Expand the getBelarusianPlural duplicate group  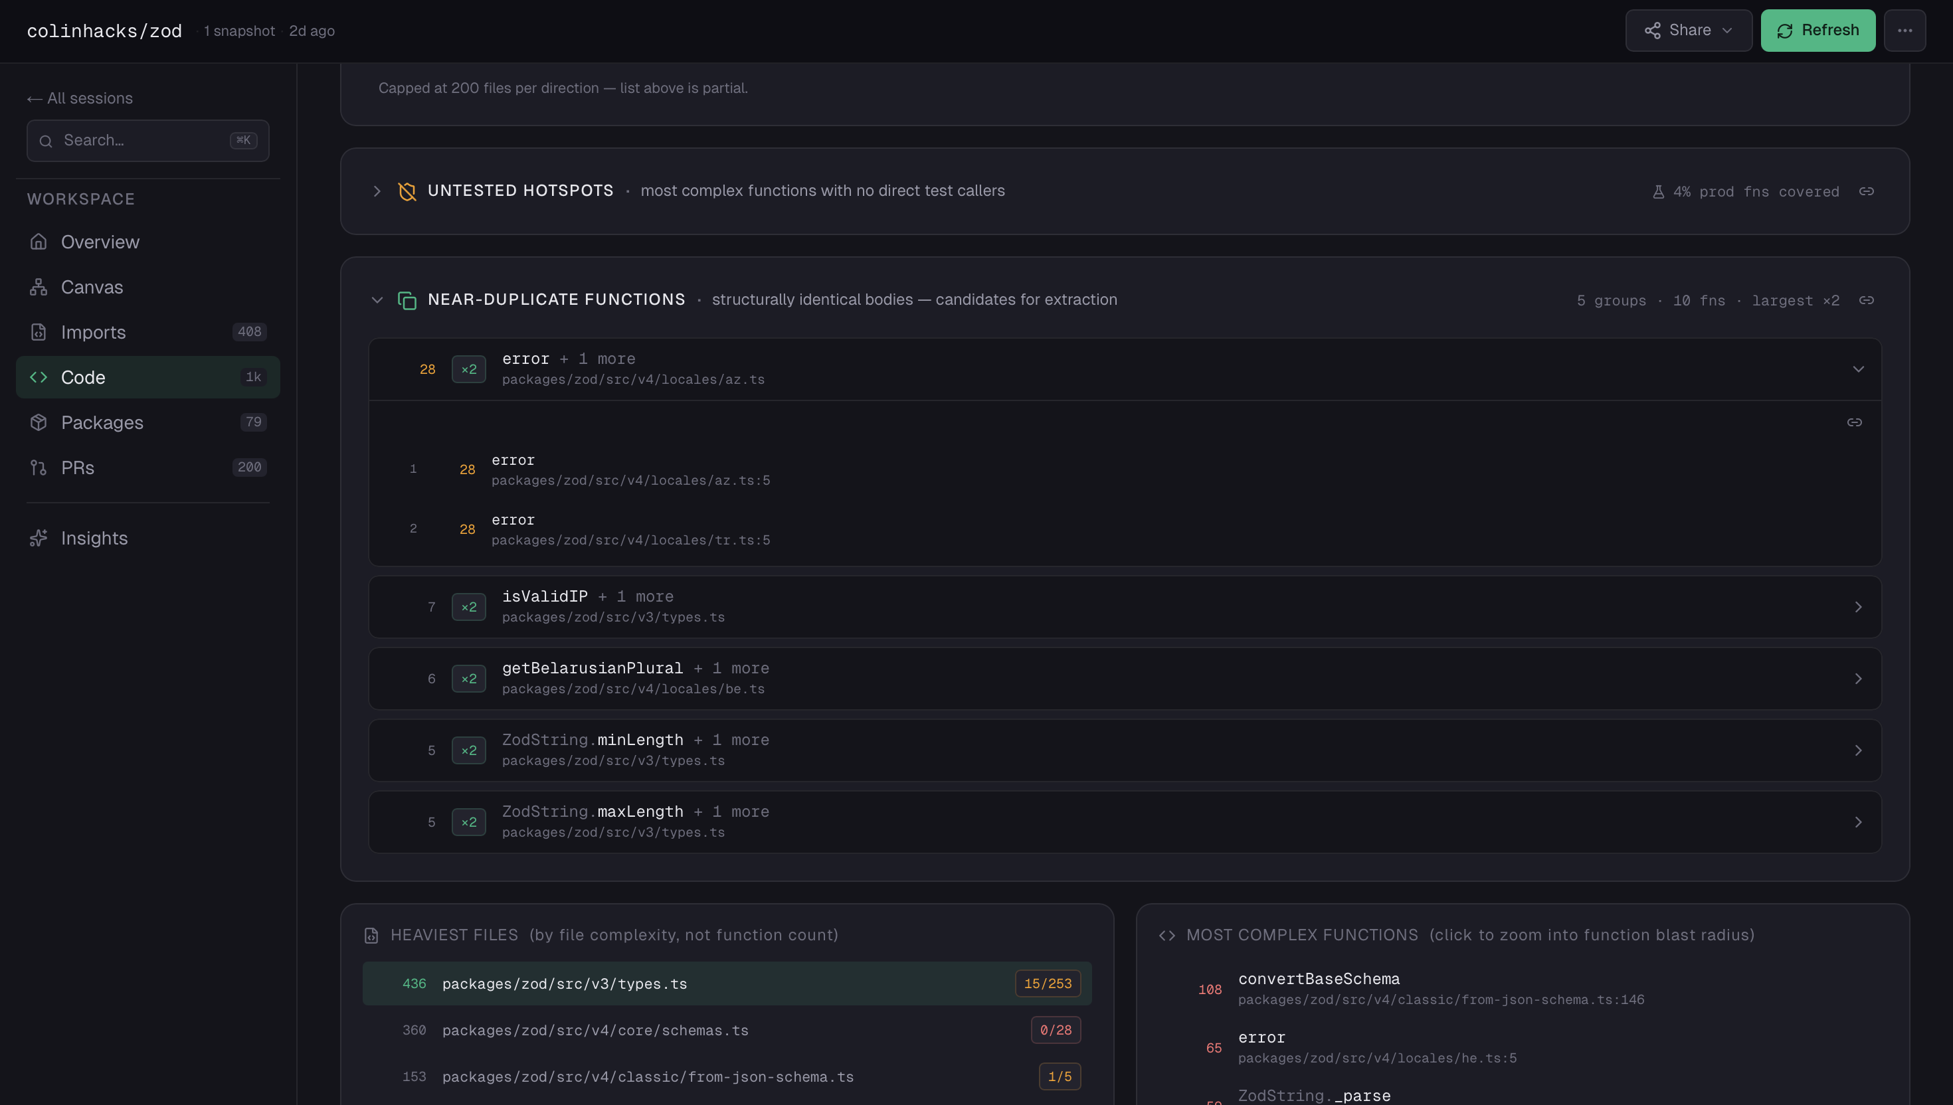pos(1124,679)
